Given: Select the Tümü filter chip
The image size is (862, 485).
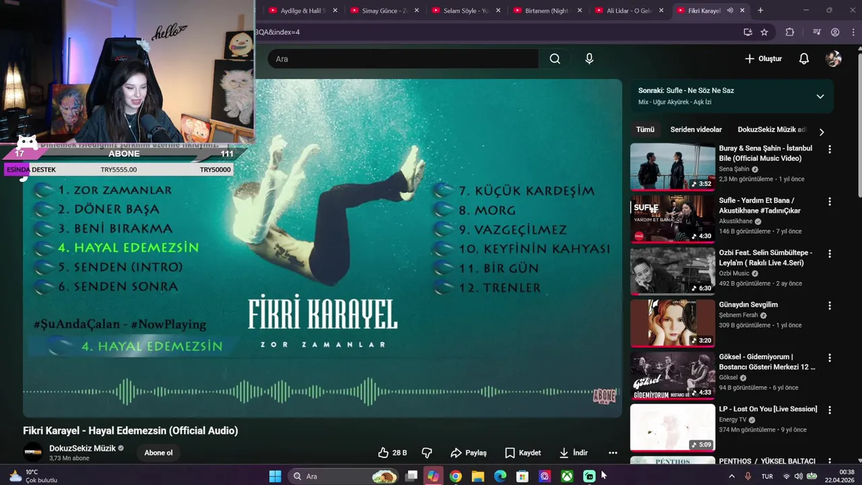Looking at the screenshot, I should pos(645,129).
